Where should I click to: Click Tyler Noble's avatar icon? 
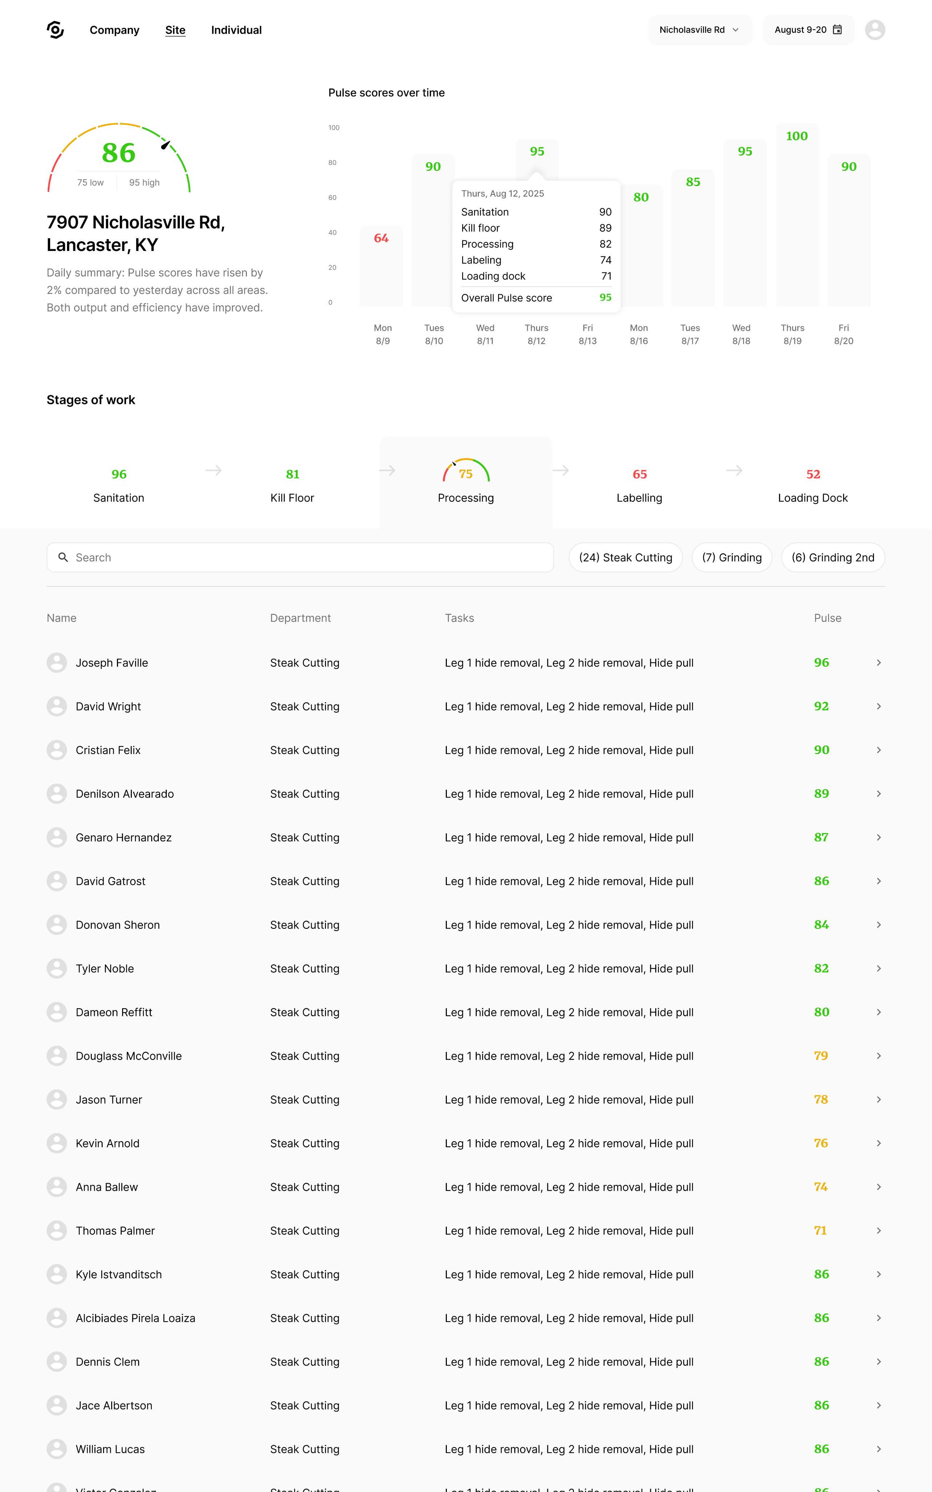57,969
